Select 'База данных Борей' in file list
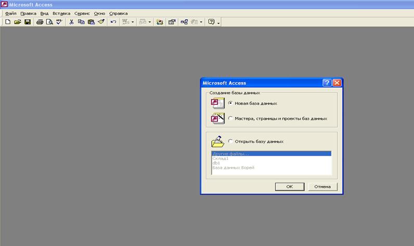Viewport: 414px width, 246px height. (x=271, y=168)
